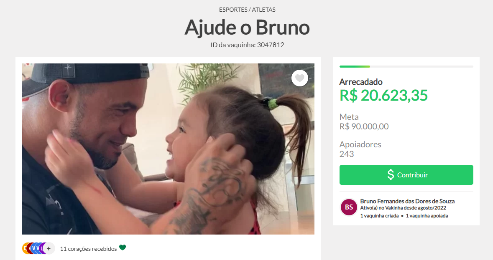The width and height of the screenshot is (493, 260).
Task: Click the white heart favorite icon on photo
Action: tap(300, 78)
